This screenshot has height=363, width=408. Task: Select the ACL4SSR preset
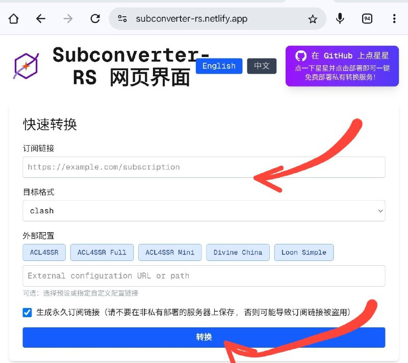coord(44,253)
